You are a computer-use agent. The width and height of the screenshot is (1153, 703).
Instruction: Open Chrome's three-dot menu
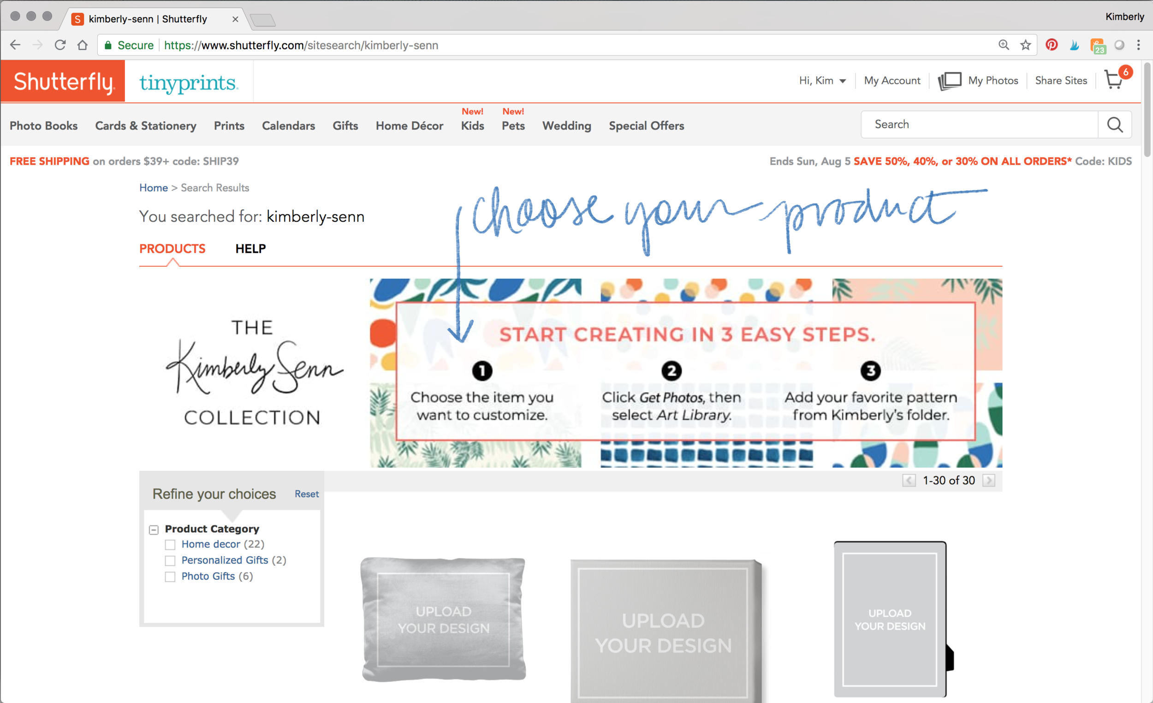point(1139,45)
